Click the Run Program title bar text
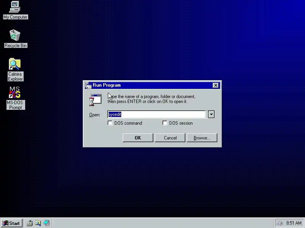305x228 pixels. point(107,85)
